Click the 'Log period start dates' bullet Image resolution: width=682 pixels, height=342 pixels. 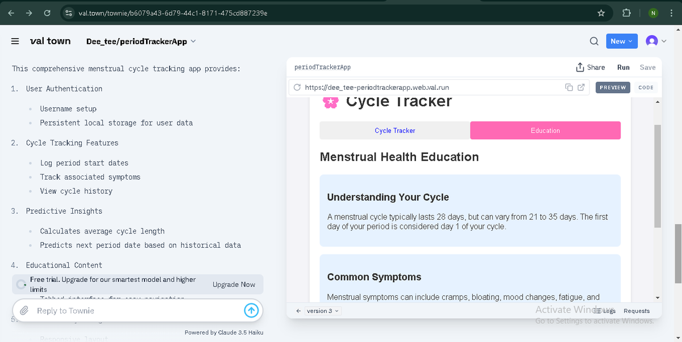[84, 163]
